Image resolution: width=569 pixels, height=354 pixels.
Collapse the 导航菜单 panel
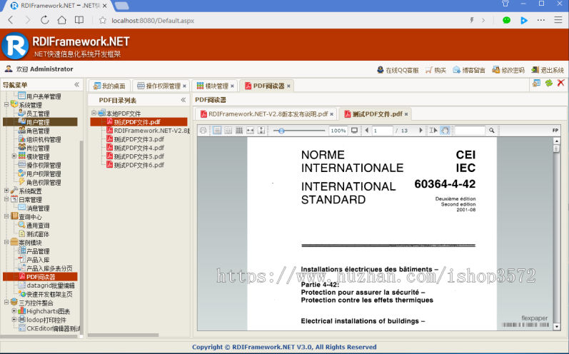(76, 84)
